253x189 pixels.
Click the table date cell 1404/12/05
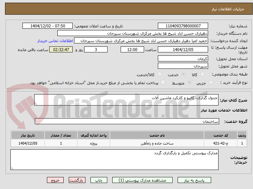[28, 143]
